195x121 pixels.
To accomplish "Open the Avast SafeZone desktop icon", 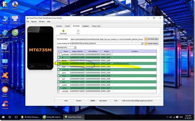I will coord(5,92).
